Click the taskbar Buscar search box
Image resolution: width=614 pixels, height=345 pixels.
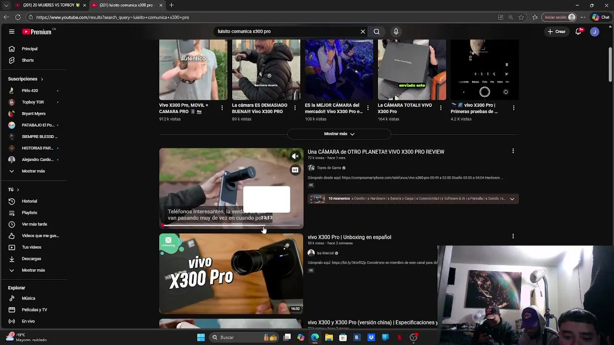[245, 337]
